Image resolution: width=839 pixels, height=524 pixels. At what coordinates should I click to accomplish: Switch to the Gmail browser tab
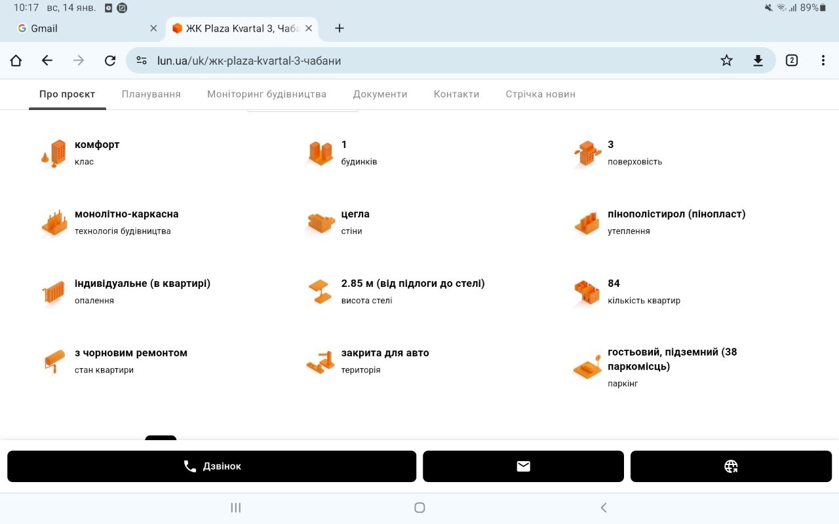79,28
